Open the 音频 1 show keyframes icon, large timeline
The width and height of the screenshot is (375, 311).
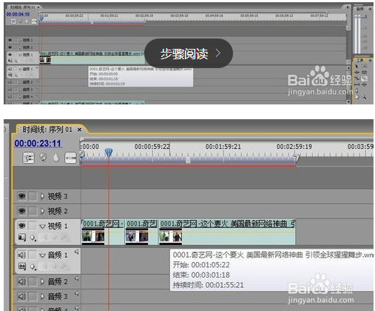(33, 267)
